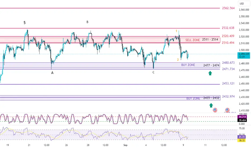Click the 2471.734 price level label
This screenshot has width=251, height=148.
[228, 69]
